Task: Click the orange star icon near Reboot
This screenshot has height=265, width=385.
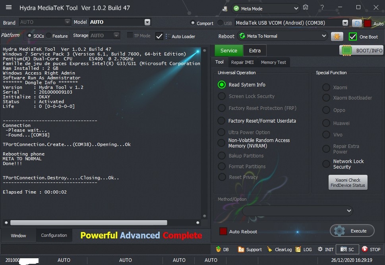Action: (x=337, y=36)
